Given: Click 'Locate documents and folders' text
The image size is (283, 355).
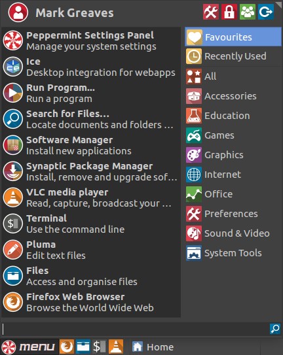Looking at the screenshot, I should (x=100, y=125).
